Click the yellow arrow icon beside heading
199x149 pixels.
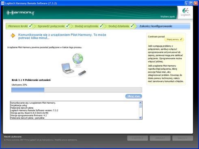click(13, 36)
